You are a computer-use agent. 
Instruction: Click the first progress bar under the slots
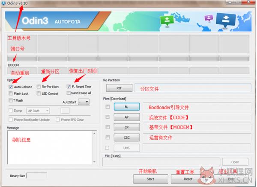[x=22, y=58]
